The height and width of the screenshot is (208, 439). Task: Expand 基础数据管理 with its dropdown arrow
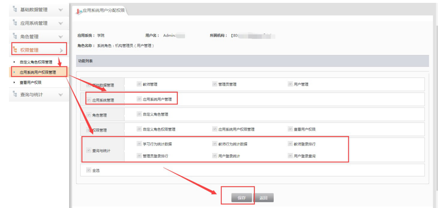61,10
